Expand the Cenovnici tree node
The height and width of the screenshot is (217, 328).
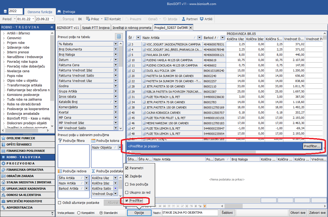[4, 38]
